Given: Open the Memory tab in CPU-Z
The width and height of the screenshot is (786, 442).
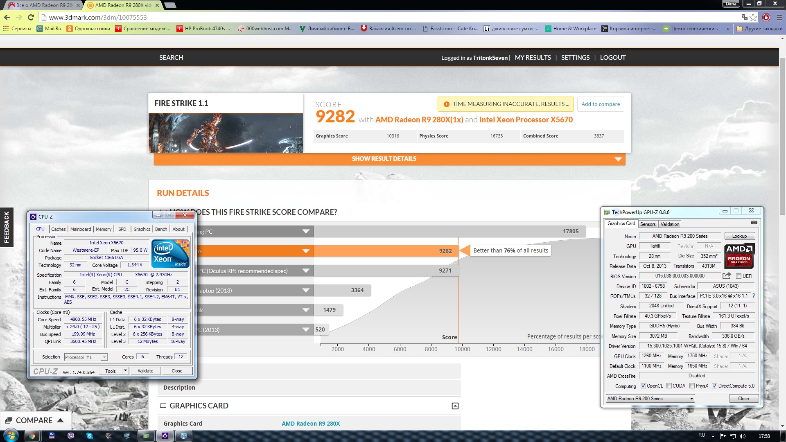Looking at the screenshot, I should coord(104,229).
